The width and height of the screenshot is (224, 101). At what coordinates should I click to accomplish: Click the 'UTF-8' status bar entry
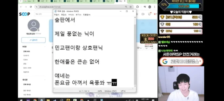(123, 91)
